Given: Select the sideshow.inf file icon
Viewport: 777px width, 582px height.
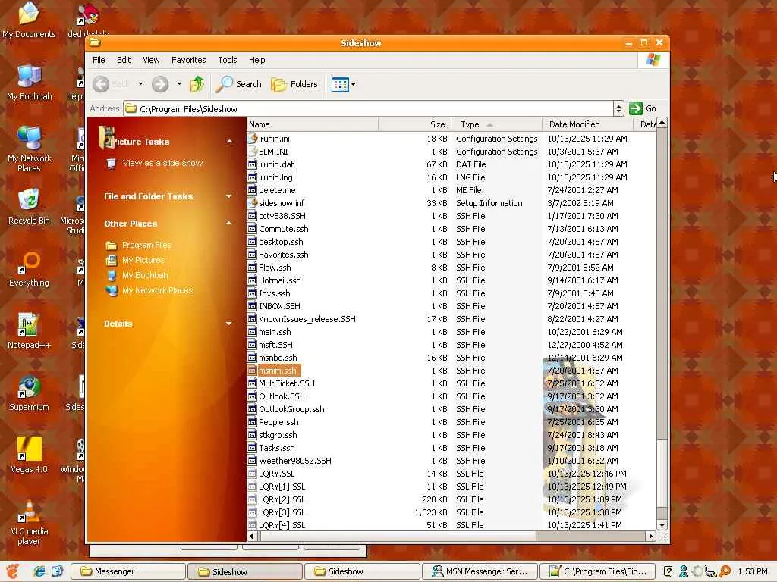Looking at the screenshot, I should [252, 203].
